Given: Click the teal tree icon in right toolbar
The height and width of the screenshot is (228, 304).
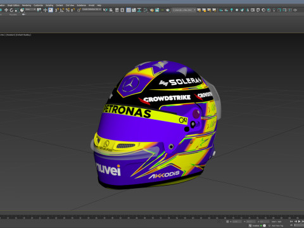Looking at the screenshot, I should click(232, 10).
